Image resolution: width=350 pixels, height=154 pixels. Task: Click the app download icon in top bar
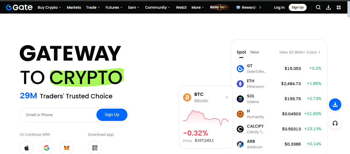328,7
